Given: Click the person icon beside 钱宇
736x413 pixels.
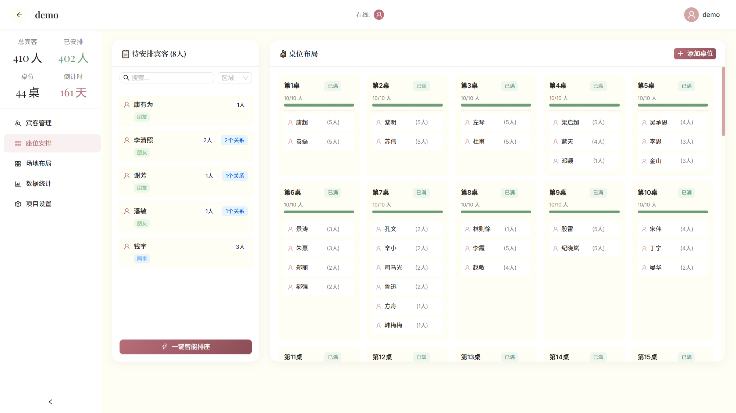Looking at the screenshot, I should [x=127, y=247].
